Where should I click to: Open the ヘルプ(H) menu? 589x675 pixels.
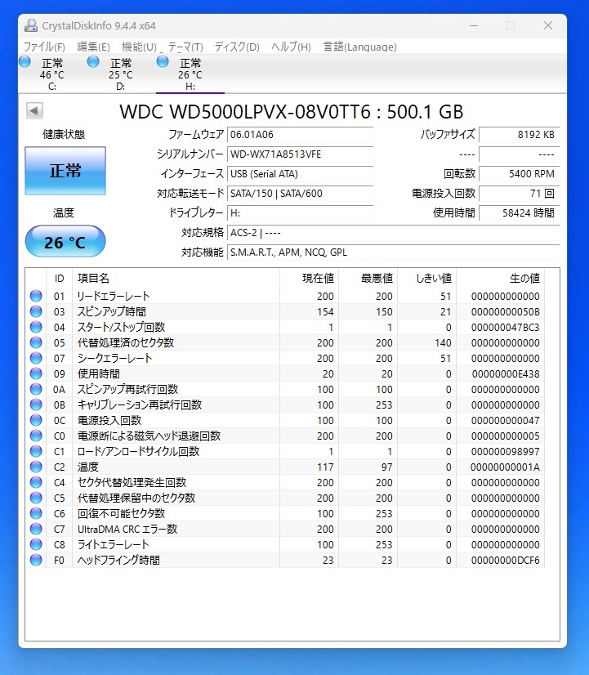[x=292, y=47]
